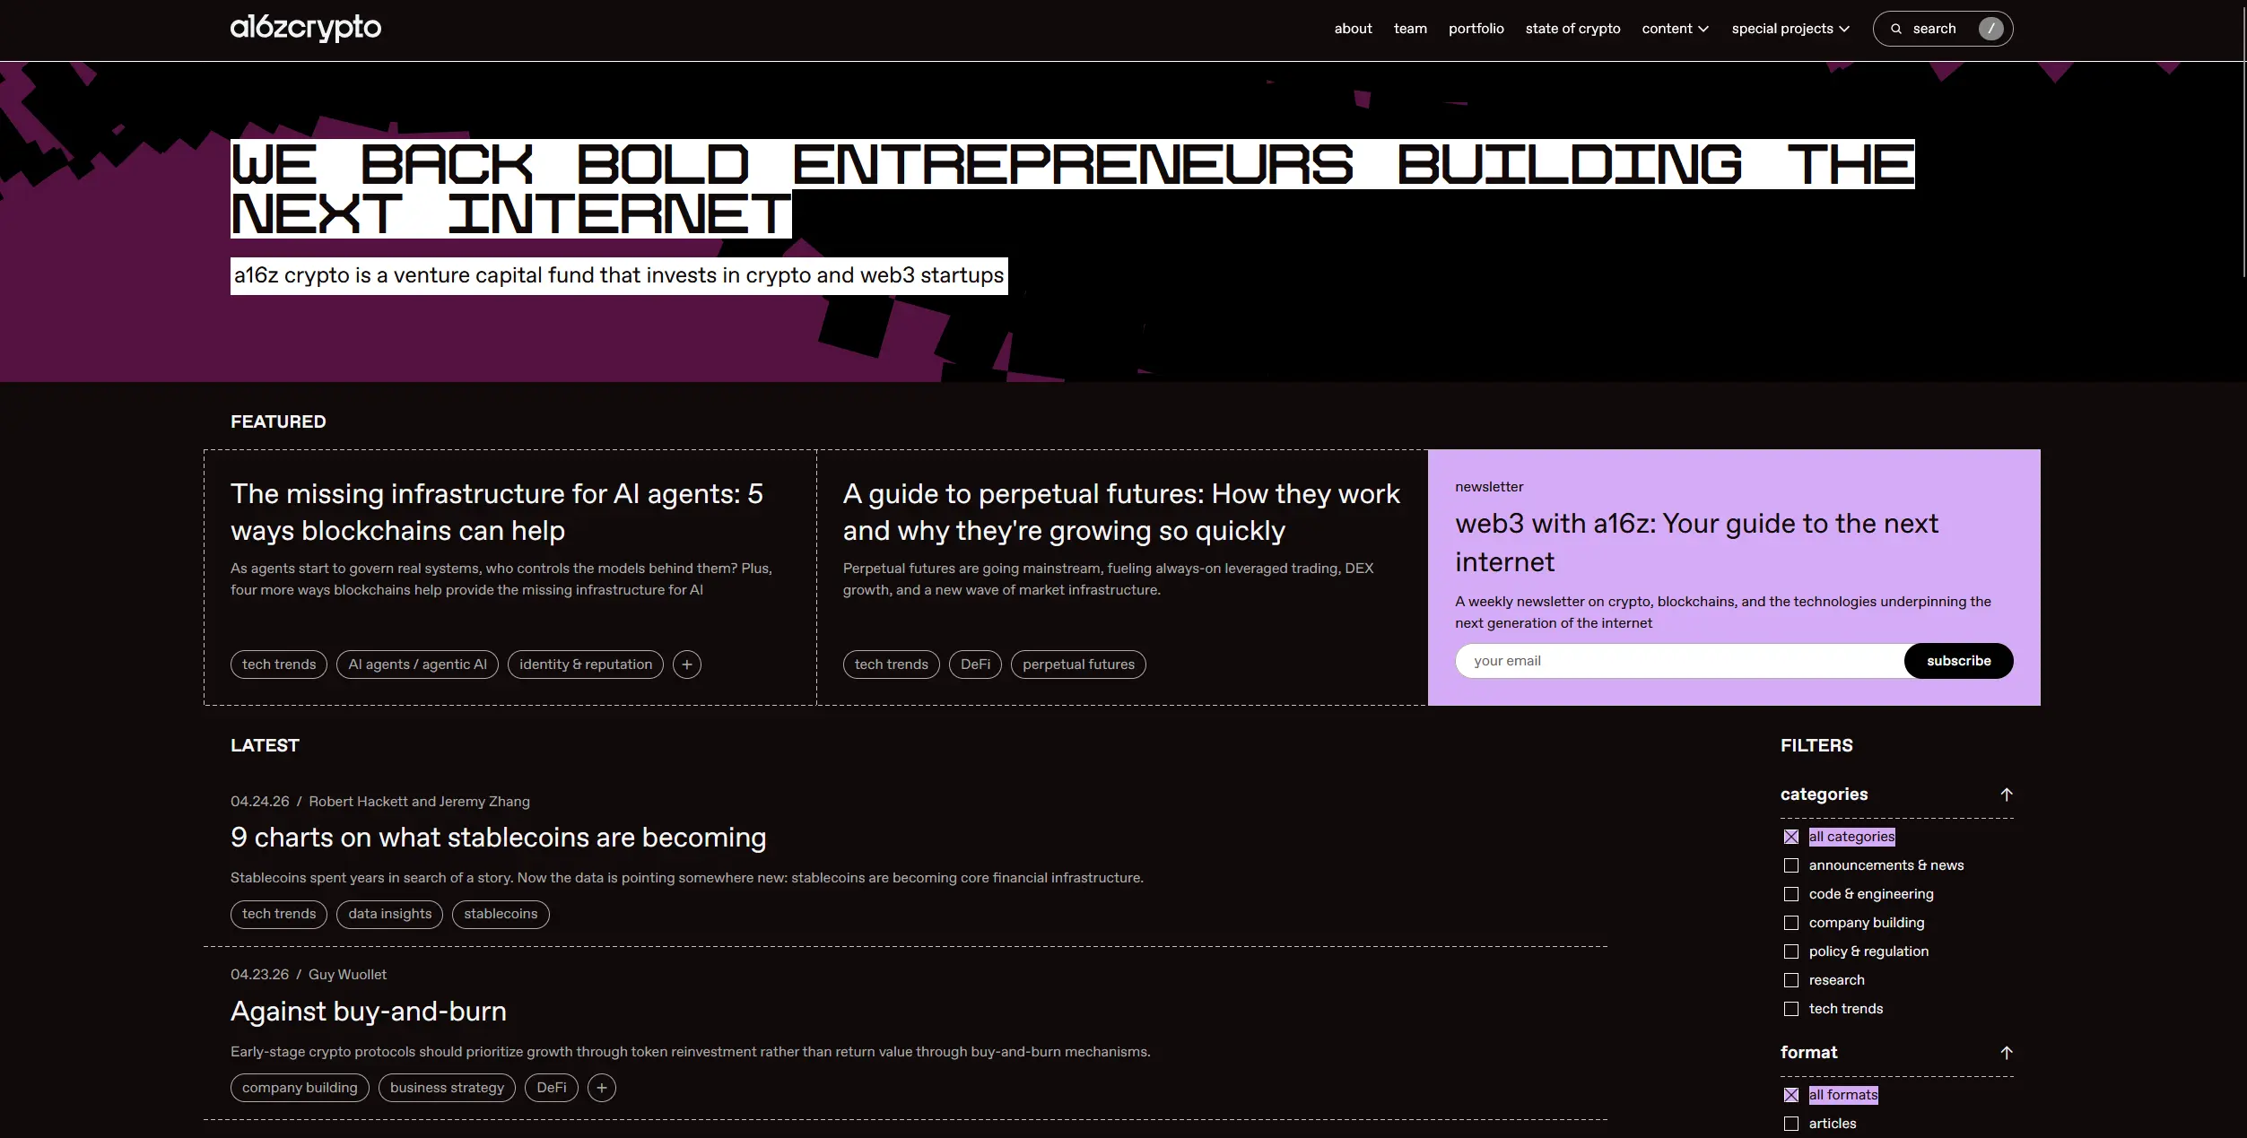Image resolution: width=2247 pixels, height=1138 pixels.
Task: Subscribe to the newsletter
Action: pyautogui.click(x=1958, y=661)
